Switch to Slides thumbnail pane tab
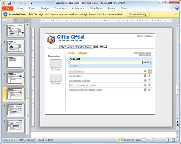Screen dimensions: 181x144 4,20
